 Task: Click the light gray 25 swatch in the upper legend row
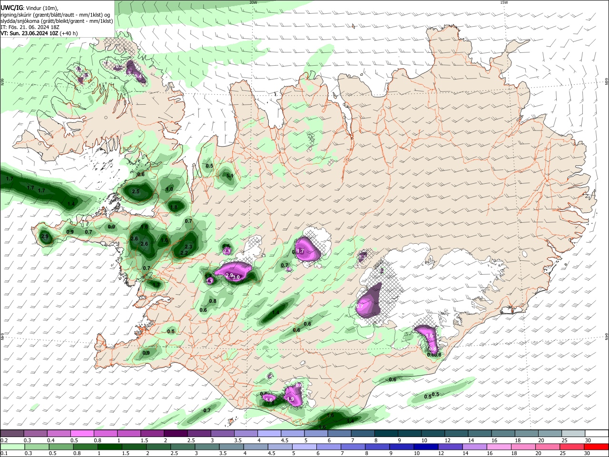(573, 433)
